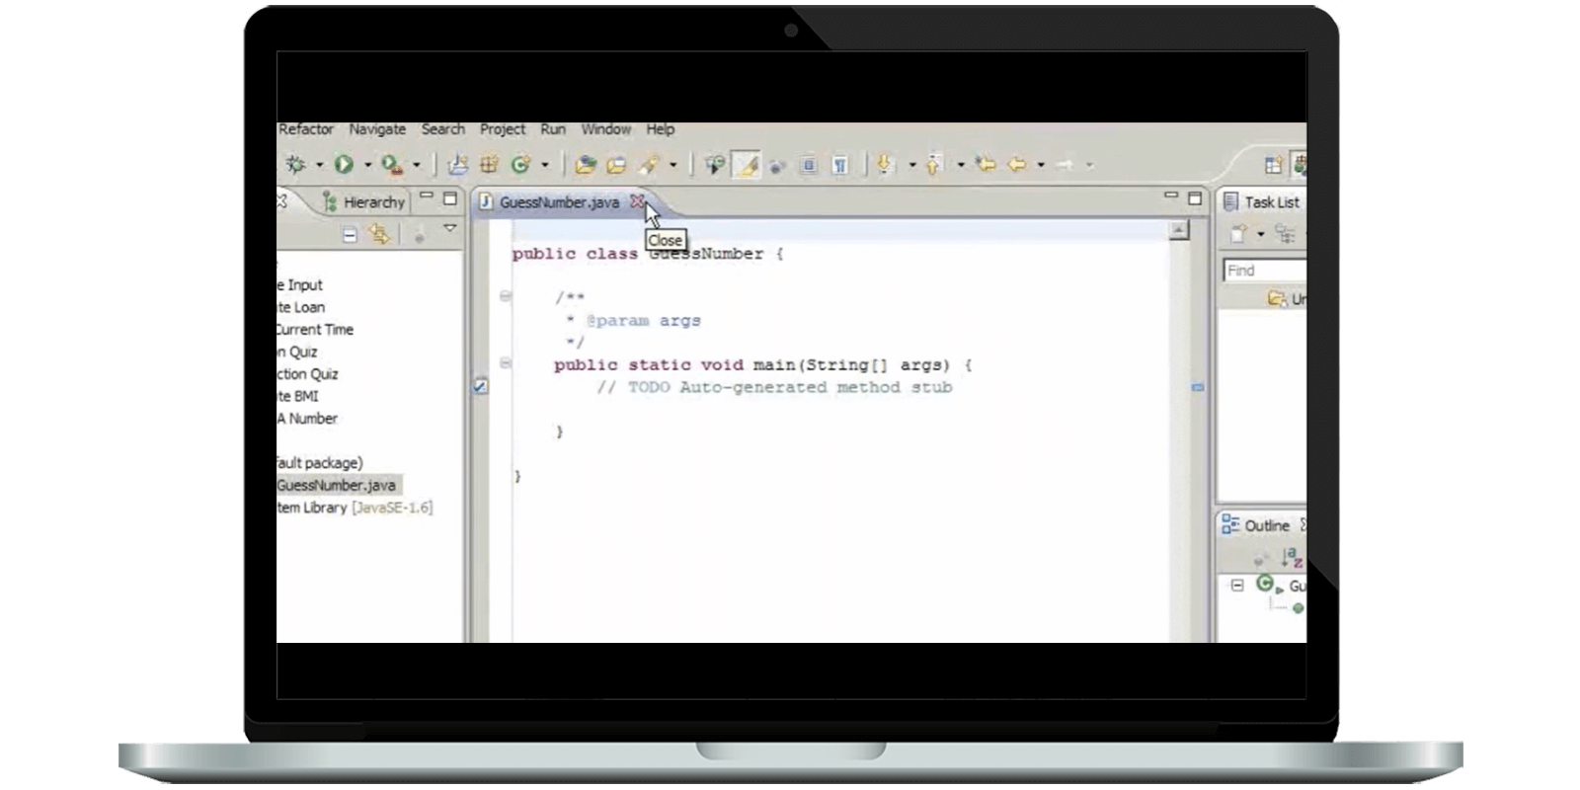This screenshot has height=790, width=1580.
Task: Click the New Java Package icon
Action: click(489, 165)
